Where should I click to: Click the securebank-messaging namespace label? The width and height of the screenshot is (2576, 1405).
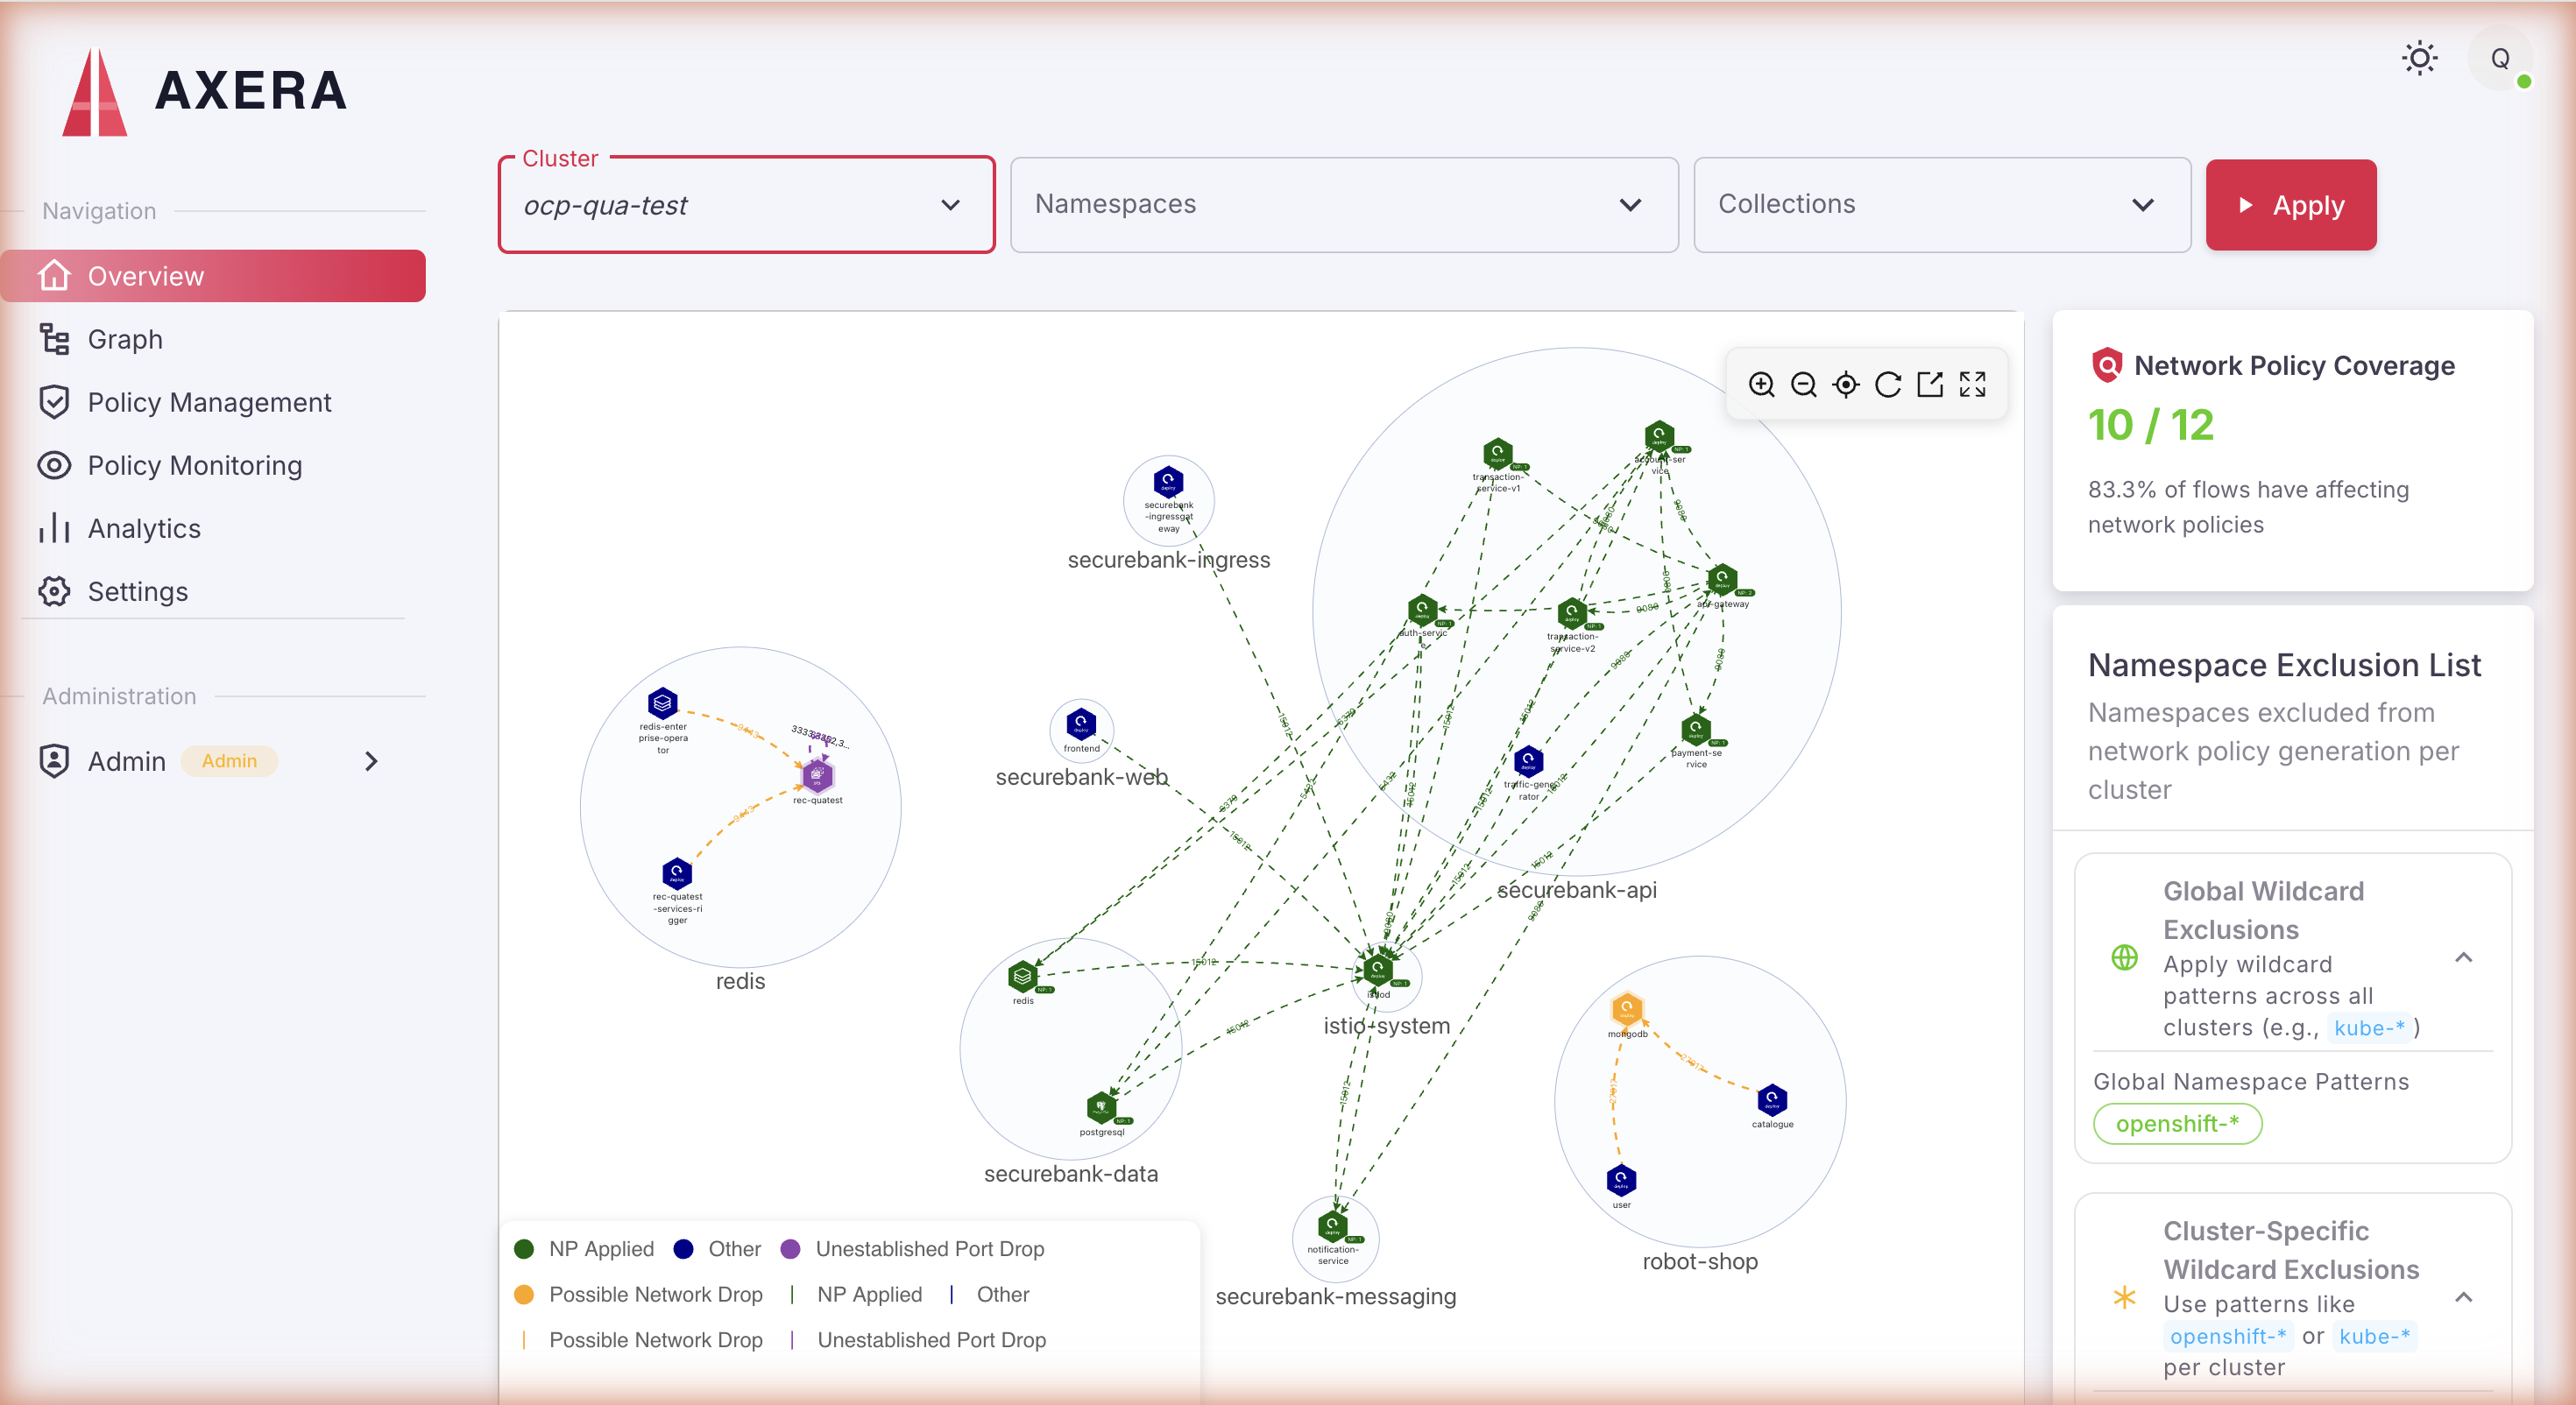pos(1336,1296)
